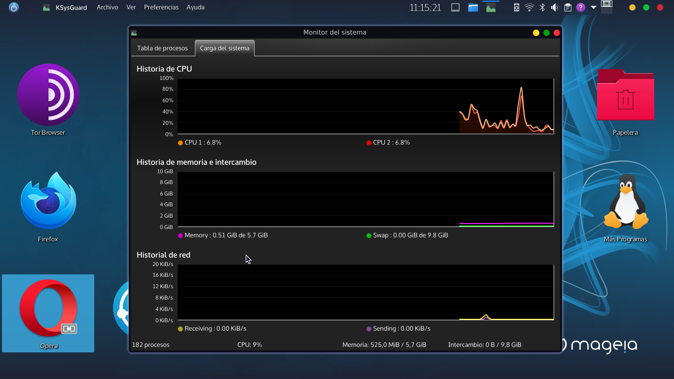The height and width of the screenshot is (379, 674).
Task: Switch to the Tabla de procesos tab
Action: [162, 48]
